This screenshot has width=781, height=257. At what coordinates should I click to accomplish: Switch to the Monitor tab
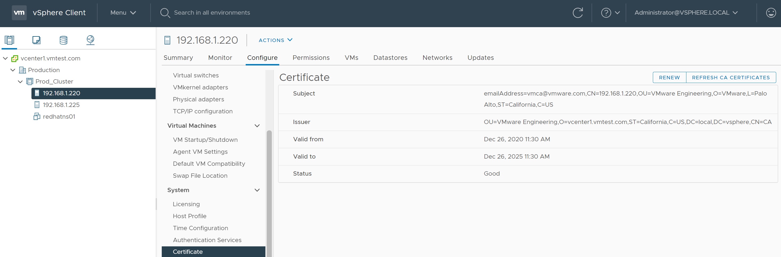(220, 57)
